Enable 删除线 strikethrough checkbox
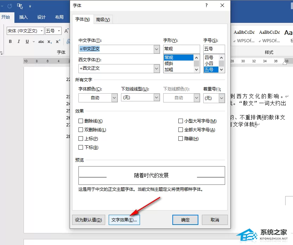 [x=81, y=121]
